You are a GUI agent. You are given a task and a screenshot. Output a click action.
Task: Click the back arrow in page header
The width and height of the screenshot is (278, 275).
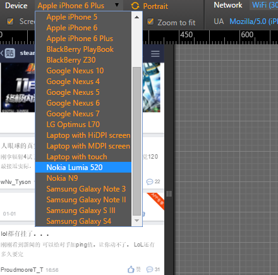point(2,53)
